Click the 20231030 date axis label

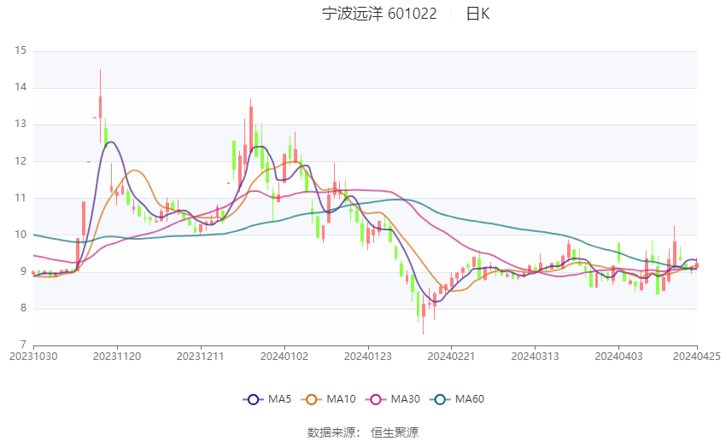click(33, 357)
